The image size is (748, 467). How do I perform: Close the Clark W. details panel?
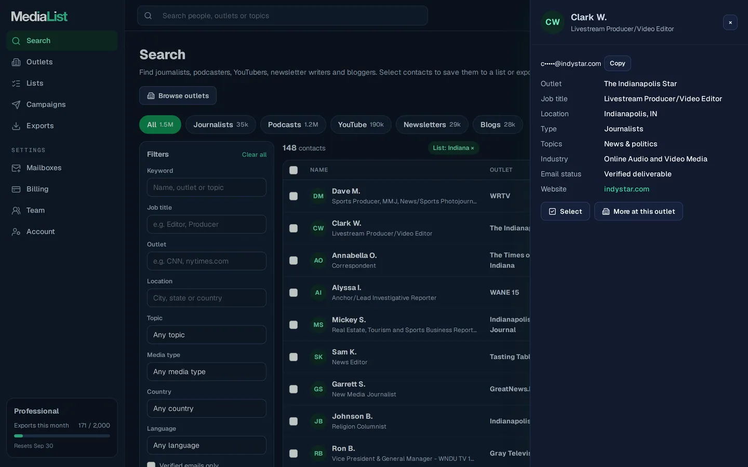pos(730,22)
